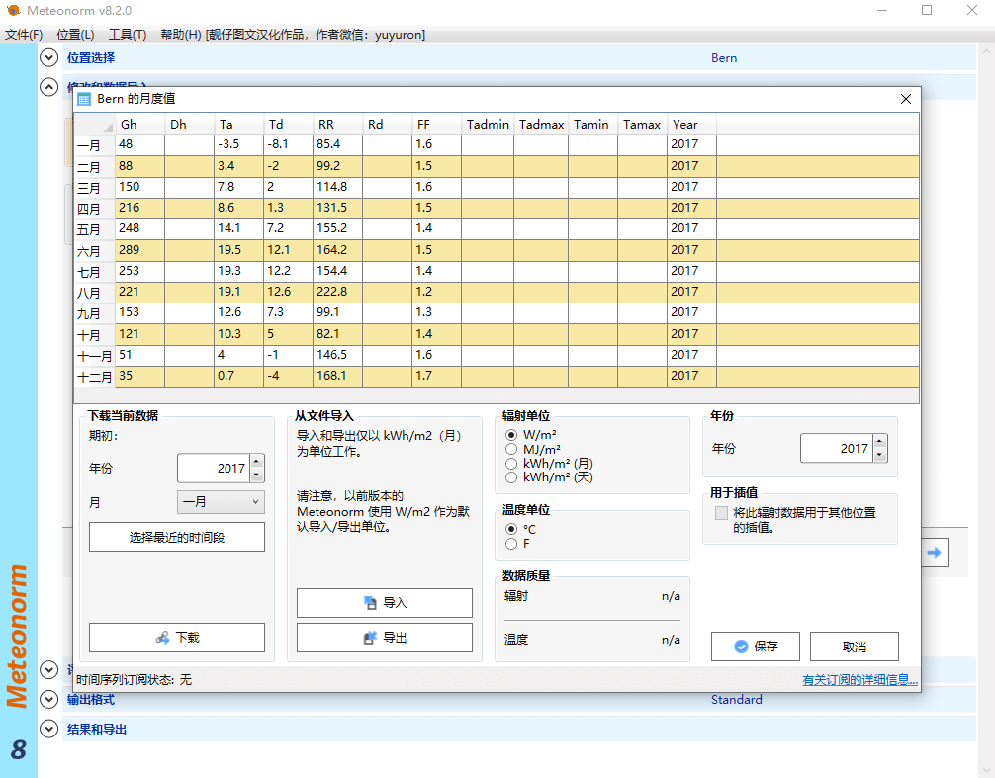Screen dimensions: 995x778
Task: Open 有关订阅的详细信息 link
Action: coord(859,680)
